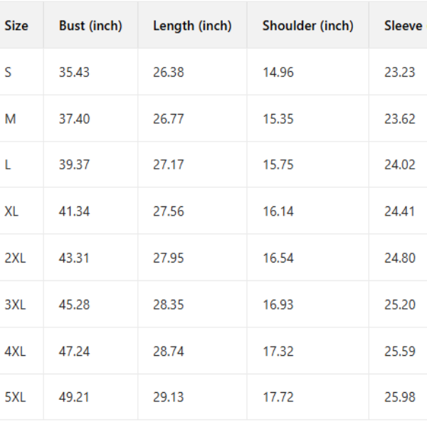Select shoulder measurement 16.54
427x427 pixels.
[x=278, y=258]
